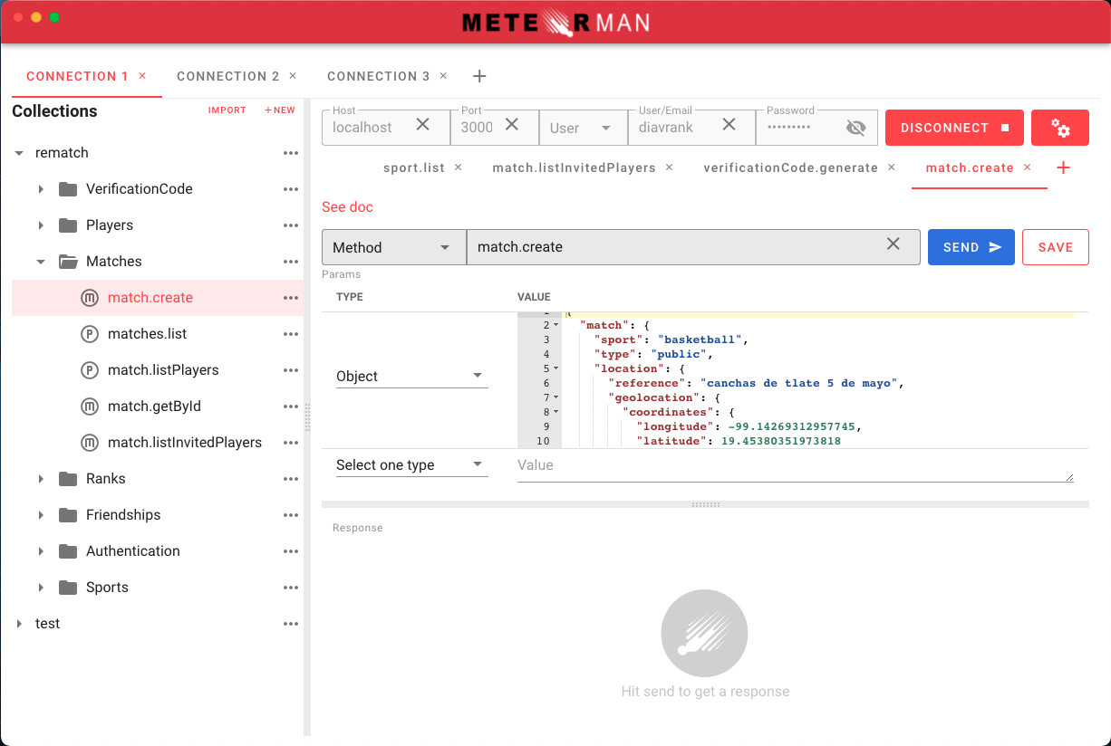The image size is (1111, 746).
Task: Open the sport.list request tab
Action: pos(414,167)
